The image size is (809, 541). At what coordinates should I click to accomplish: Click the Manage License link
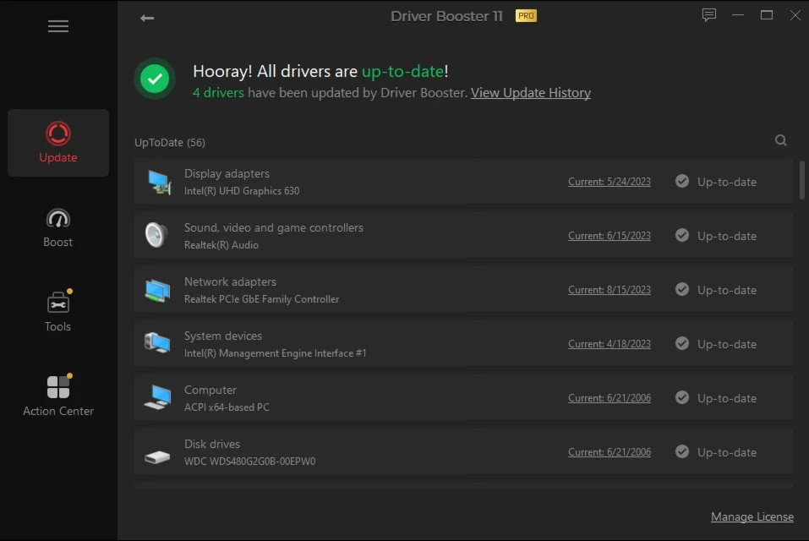tap(752, 516)
